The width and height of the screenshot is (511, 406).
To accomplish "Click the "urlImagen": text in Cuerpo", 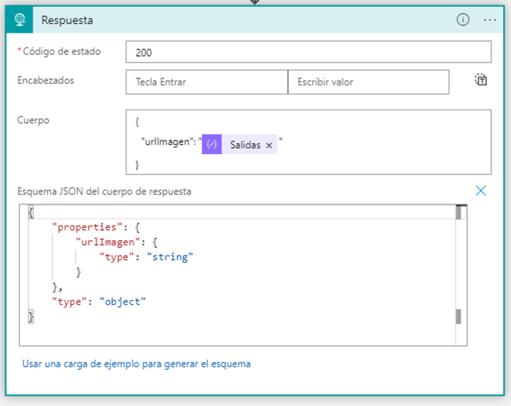I will tap(168, 142).
